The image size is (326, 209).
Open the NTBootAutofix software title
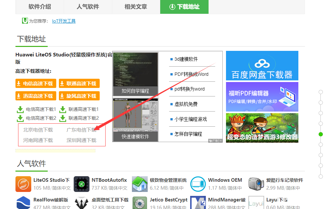pos(109,180)
